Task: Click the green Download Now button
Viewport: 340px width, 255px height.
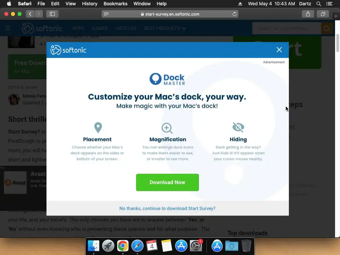Action: coord(167,182)
